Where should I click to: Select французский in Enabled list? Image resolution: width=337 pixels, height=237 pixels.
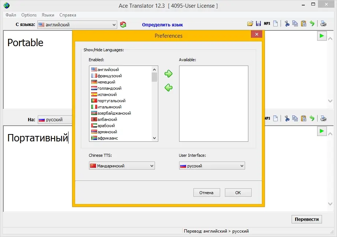(121, 75)
